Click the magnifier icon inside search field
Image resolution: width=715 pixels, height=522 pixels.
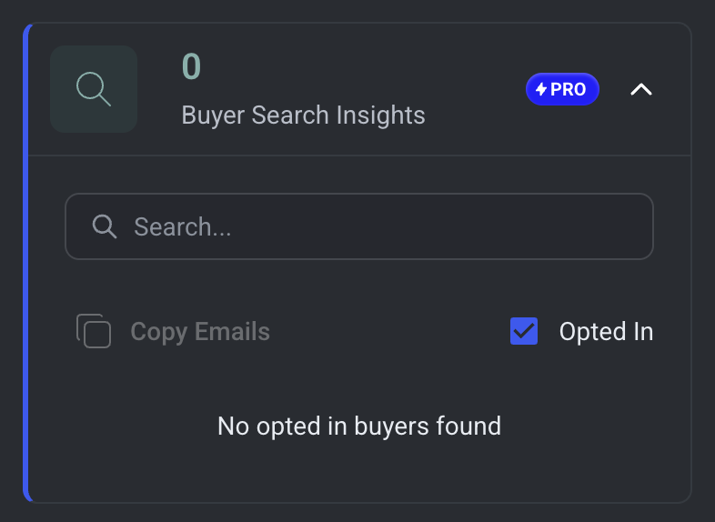pyautogui.click(x=106, y=226)
